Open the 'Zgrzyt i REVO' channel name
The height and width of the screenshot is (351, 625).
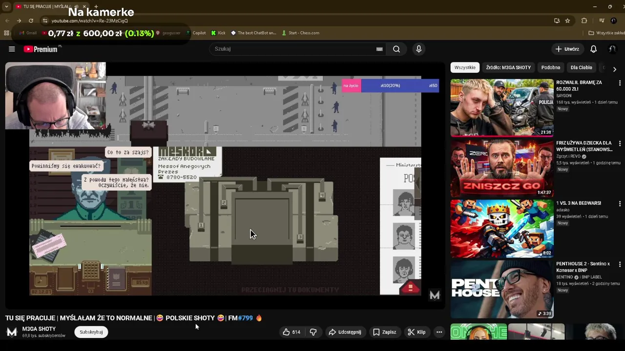coord(569,156)
